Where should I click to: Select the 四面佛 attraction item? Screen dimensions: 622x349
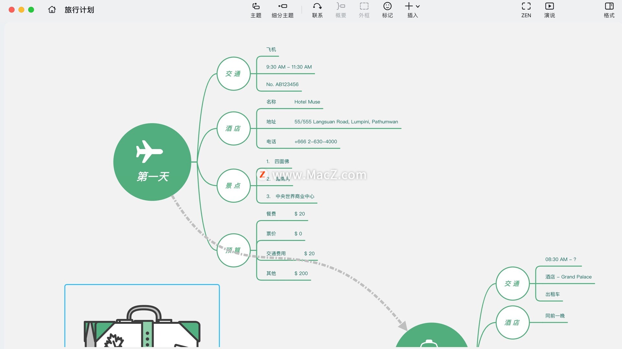(278, 161)
